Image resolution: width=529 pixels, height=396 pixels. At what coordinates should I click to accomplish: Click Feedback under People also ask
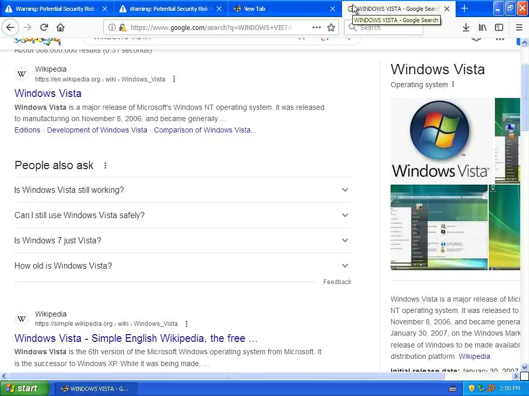337,282
